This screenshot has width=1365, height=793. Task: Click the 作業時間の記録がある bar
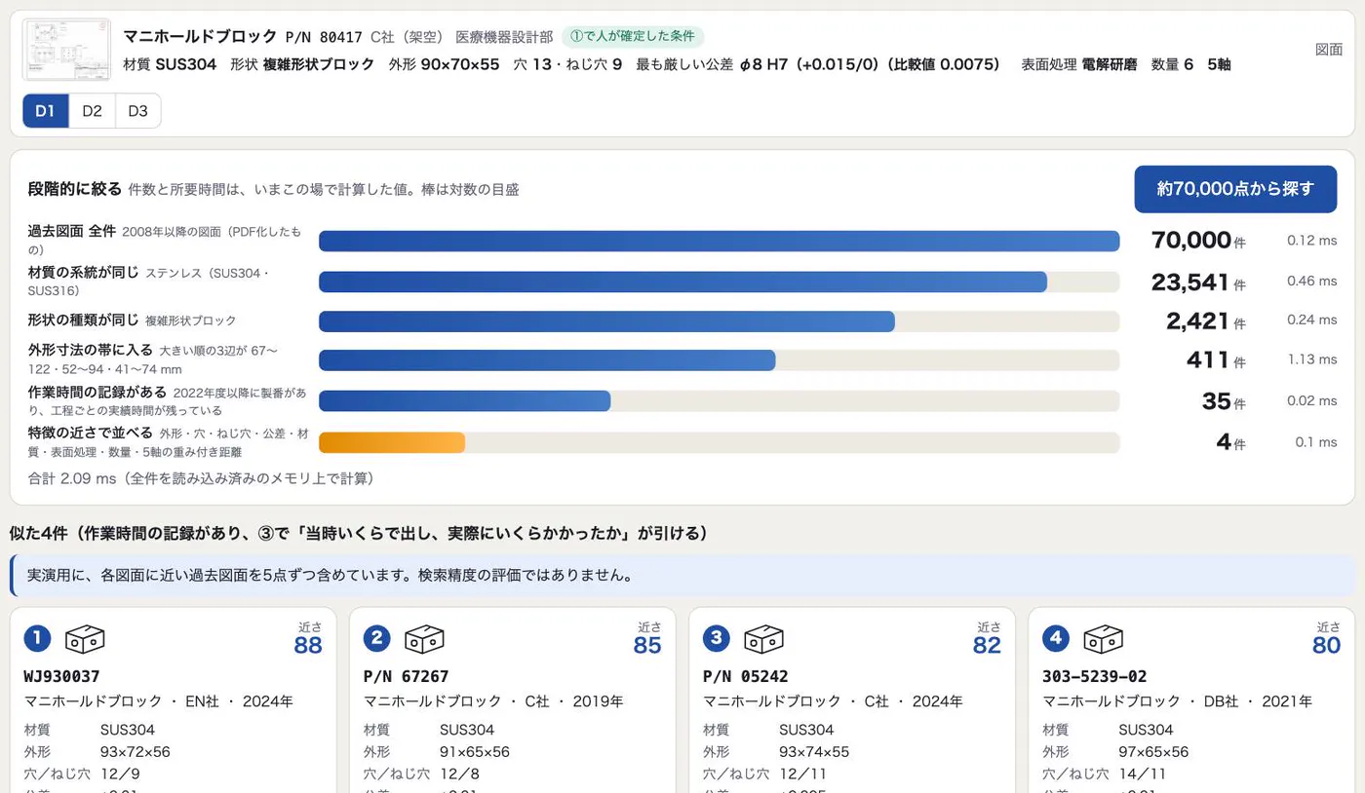click(719, 401)
